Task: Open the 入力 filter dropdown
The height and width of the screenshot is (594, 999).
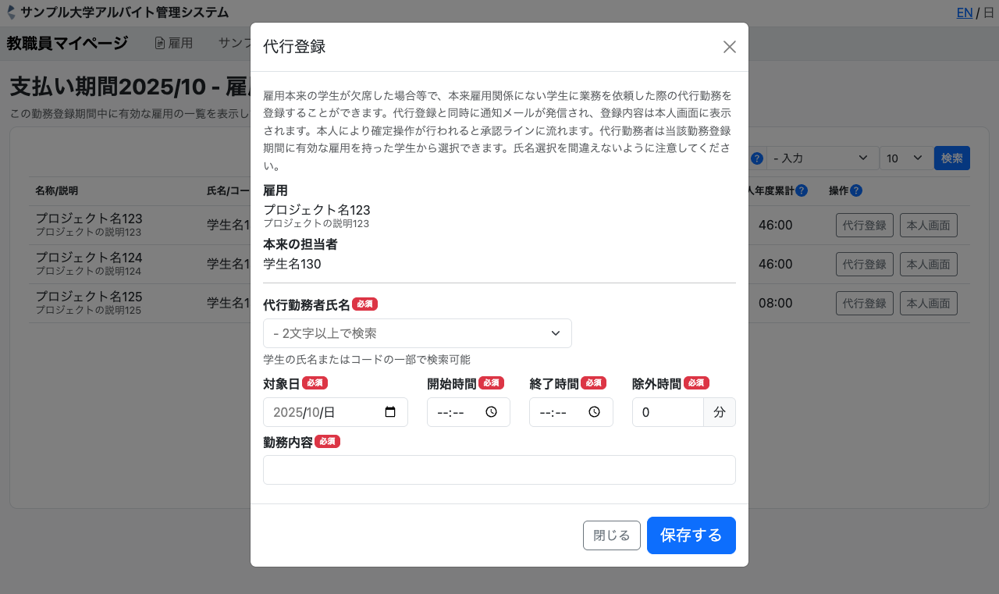Action: click(821, 158)
